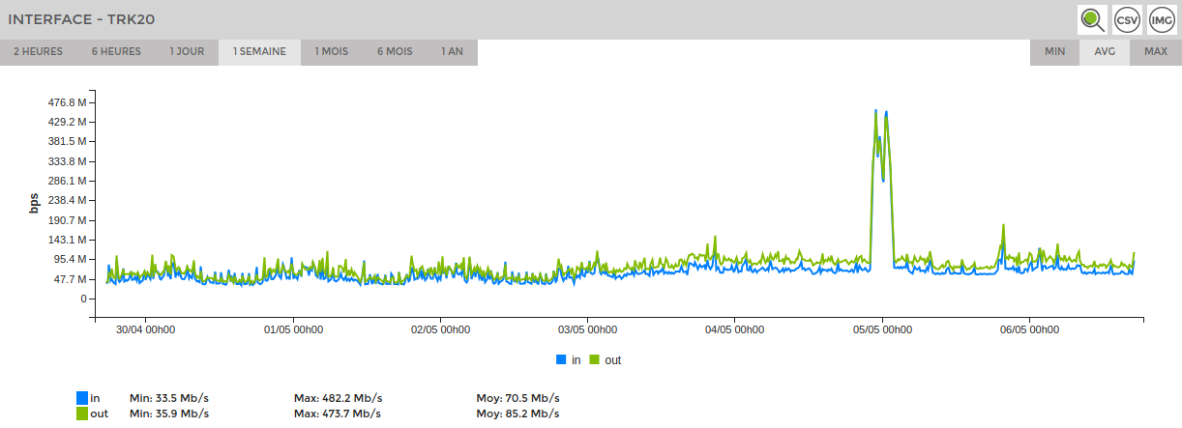Click the bps axis title
The height and width of the screenshot is (428, 1182).
(x=33, y=201)
